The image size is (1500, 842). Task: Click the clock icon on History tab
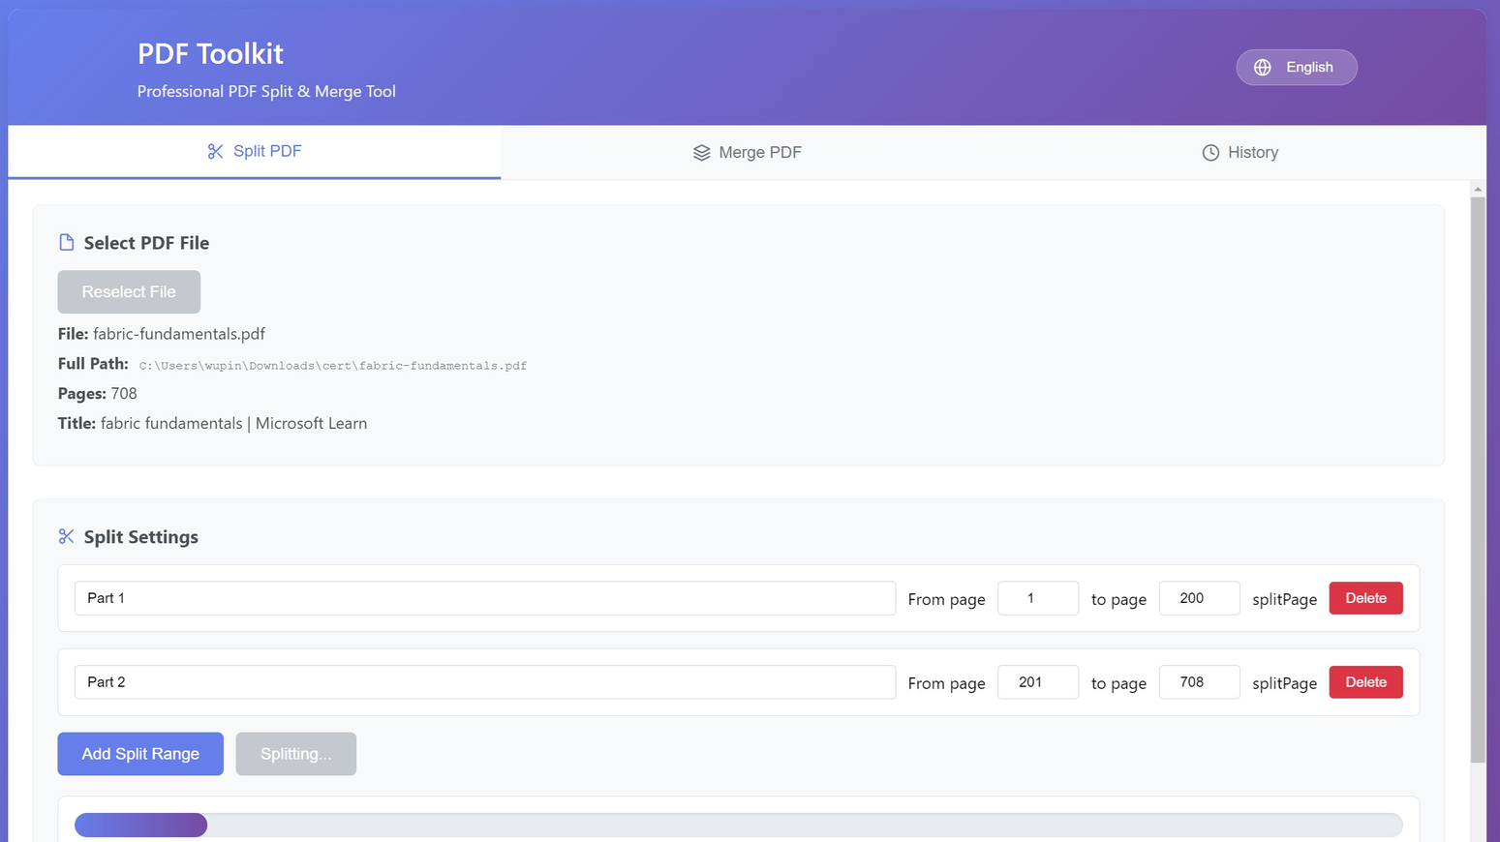point(1210,153)
